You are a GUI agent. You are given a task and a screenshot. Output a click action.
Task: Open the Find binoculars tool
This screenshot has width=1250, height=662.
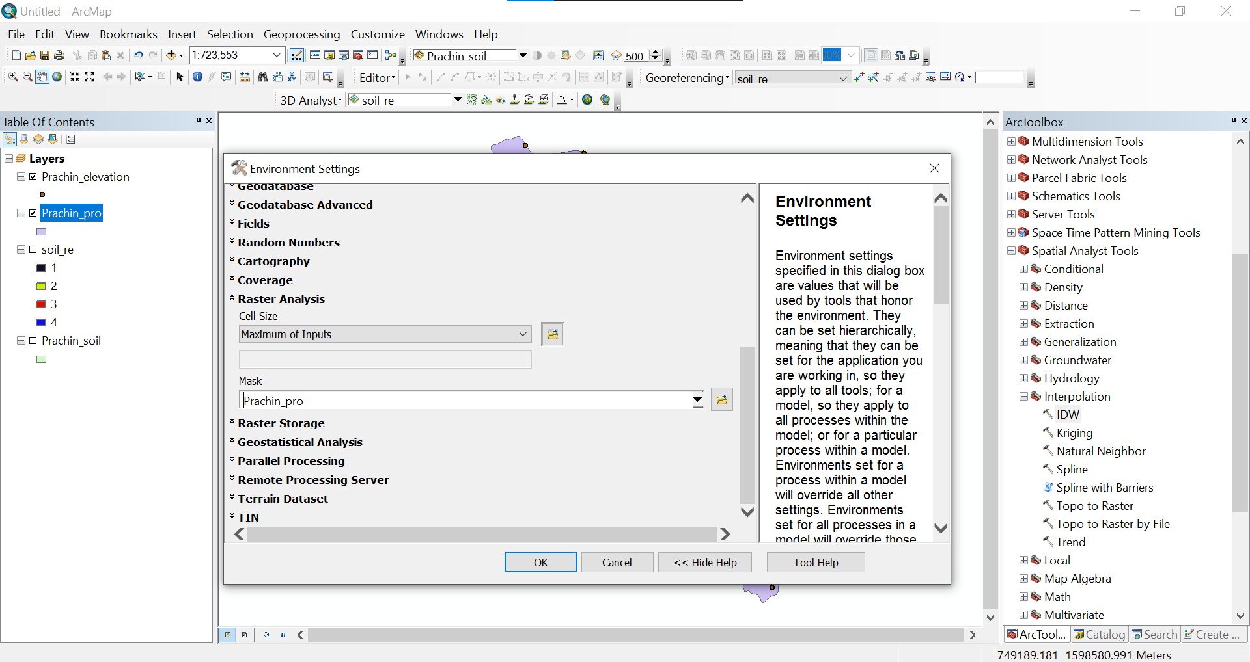[x=262, y=77]
